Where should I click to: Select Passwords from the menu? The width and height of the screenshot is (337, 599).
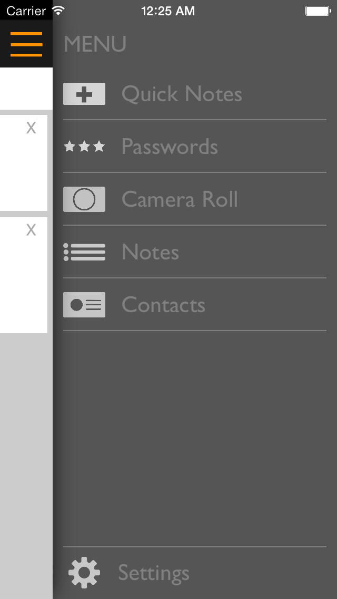170,147
